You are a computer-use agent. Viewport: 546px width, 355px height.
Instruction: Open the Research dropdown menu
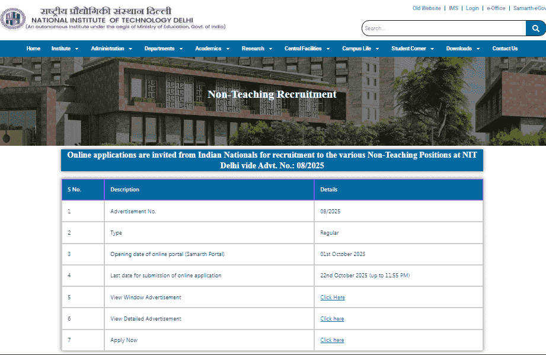click(257, 49)
